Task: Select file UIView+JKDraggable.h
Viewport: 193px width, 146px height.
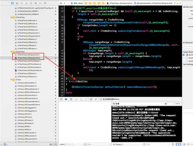Action: [27, 108]
